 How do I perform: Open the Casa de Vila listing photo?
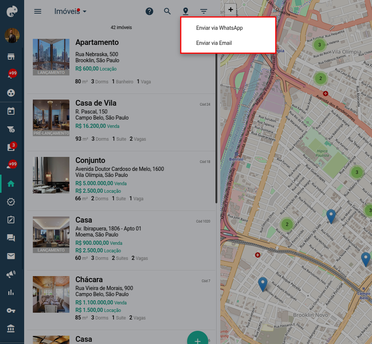[51, 118]
